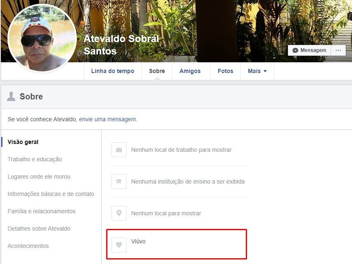Image resolution: width=352 pixels, height=264 pixels.
Task: Open the round profile picture
Action: 42,38
